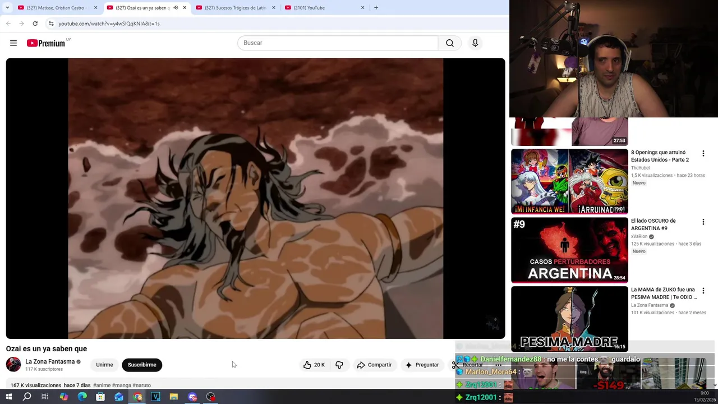The height and width of the screenshot is (404, 718).
Task: Open El lado OSCURO de ARGENTINA title
Action: coord(653,224)
